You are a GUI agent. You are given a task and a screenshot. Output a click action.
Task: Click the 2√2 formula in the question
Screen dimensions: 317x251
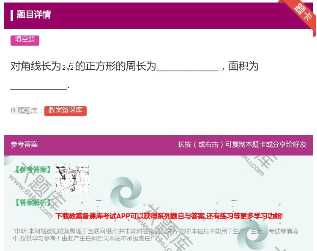coord(68,67)
